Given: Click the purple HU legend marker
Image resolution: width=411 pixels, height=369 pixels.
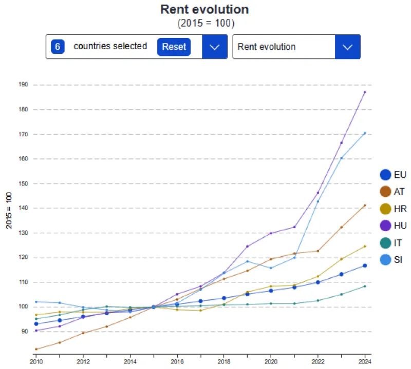Looking at the screenshot, I should pos(385,226).
